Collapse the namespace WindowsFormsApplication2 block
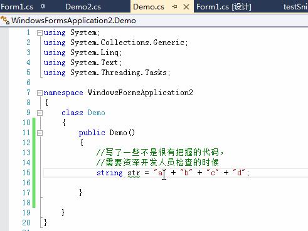Image resolution: width=308 pixels, height=231 pixels. (40, 93)
